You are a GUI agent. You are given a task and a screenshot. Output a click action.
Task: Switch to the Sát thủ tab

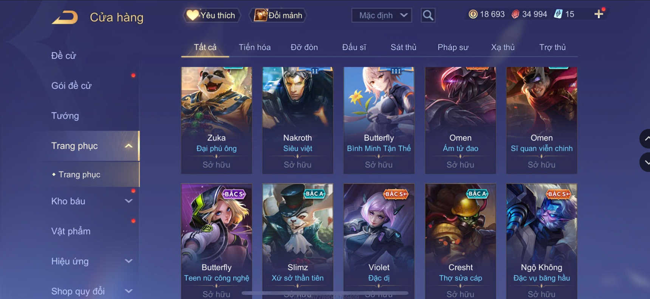pos(403,47)
